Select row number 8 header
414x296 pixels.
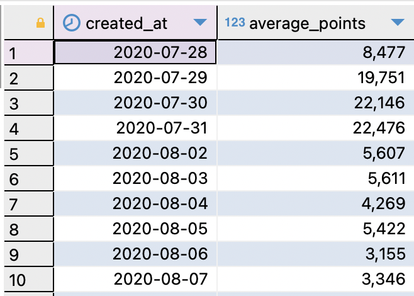coord(29,229)
